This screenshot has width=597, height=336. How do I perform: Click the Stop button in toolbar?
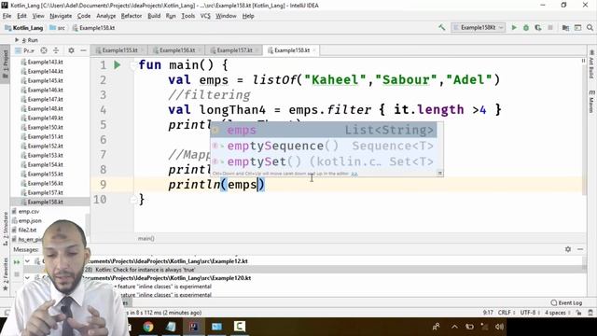tap(550, 27)
